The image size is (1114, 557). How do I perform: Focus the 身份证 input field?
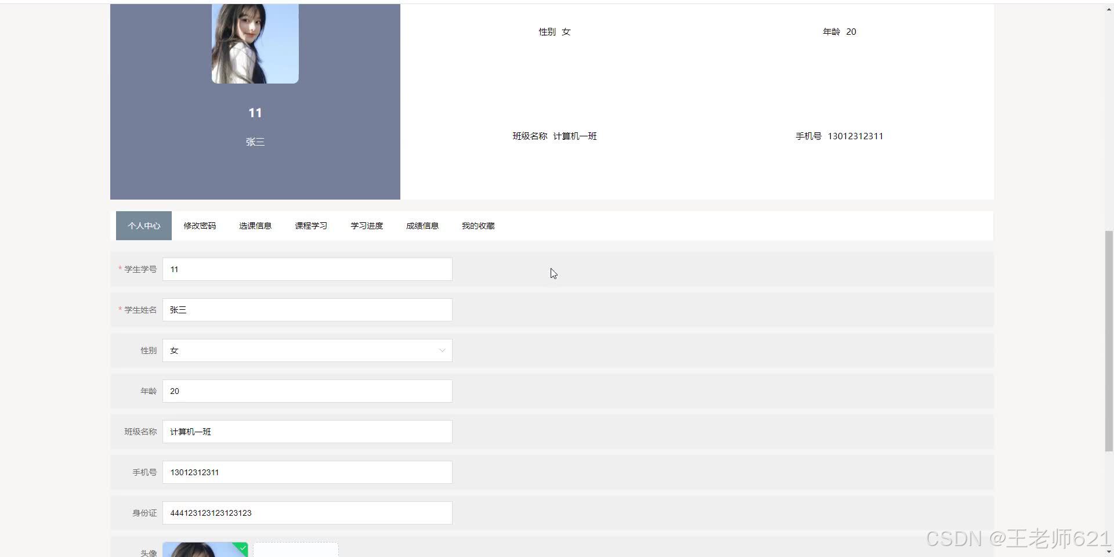(x=308, y=513)
